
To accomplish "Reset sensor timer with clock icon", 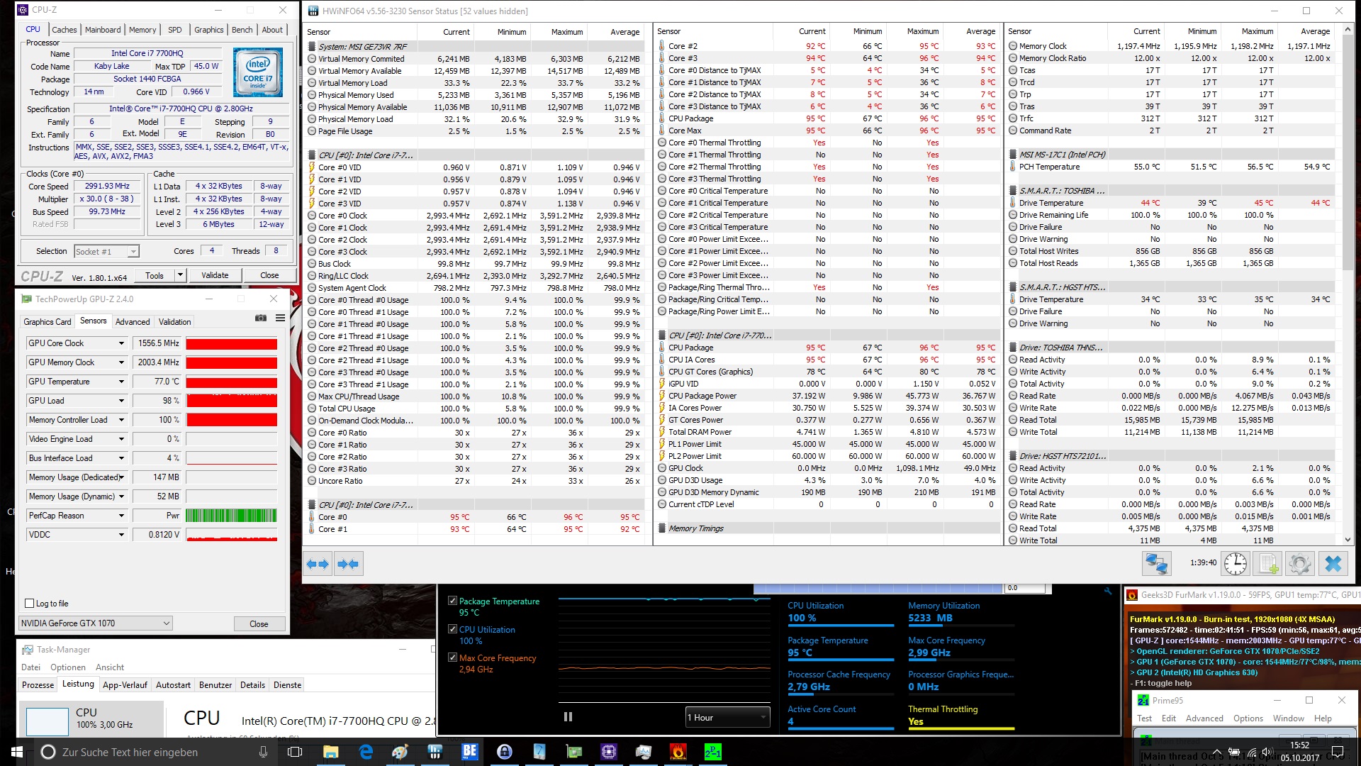I will (x=1235, y=564).
